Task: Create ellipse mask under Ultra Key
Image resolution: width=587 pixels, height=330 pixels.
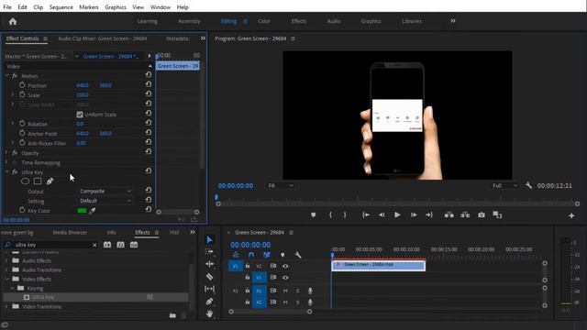Action: 25,181
